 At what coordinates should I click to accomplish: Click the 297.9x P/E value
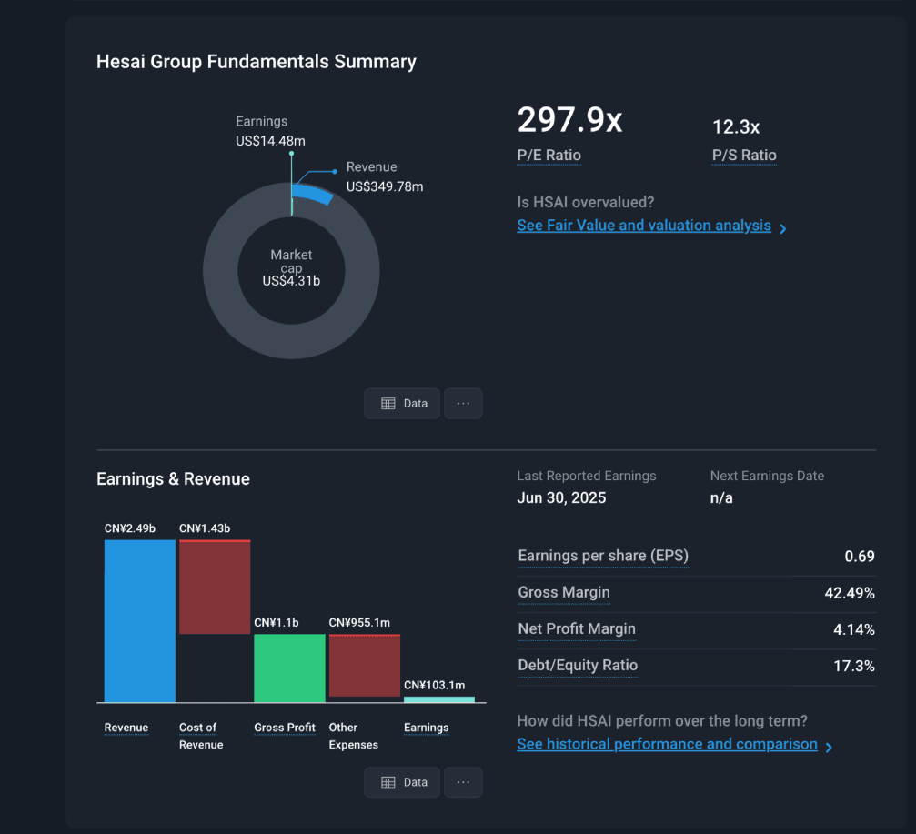(x=569, y=120)
